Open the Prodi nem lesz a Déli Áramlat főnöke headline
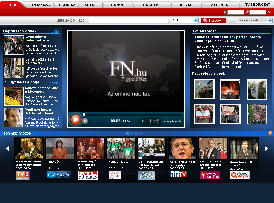274x203 pixels. point(40,111)
